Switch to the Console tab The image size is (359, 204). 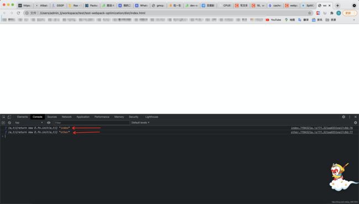pyautogui.click(x=38, y=117)
